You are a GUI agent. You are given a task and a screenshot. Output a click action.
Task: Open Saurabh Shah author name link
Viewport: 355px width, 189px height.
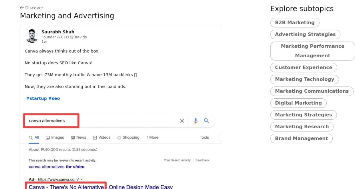pyautogui.click(x=58, y=32)
